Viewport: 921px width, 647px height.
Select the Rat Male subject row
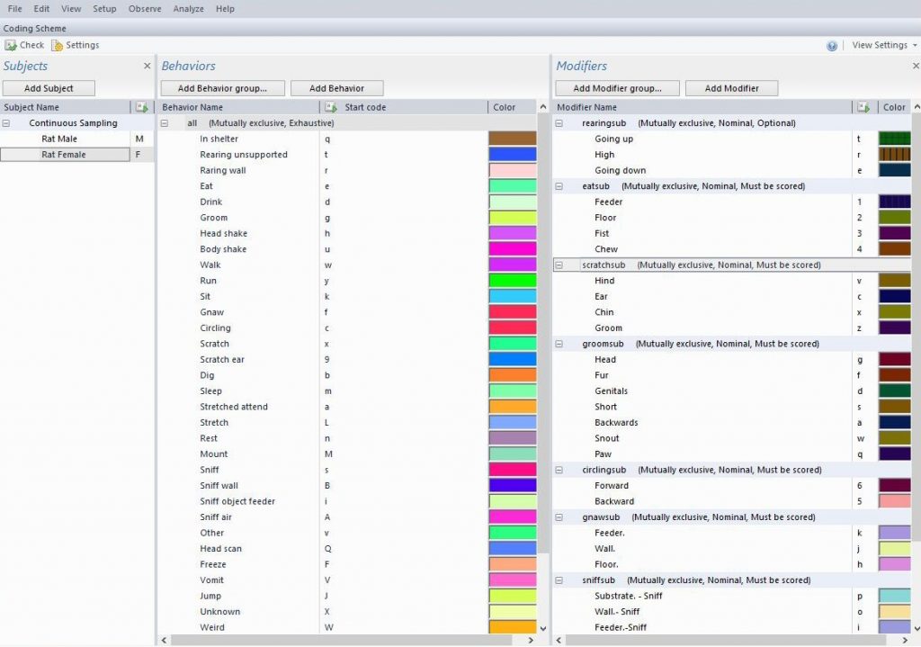(59, 139)
